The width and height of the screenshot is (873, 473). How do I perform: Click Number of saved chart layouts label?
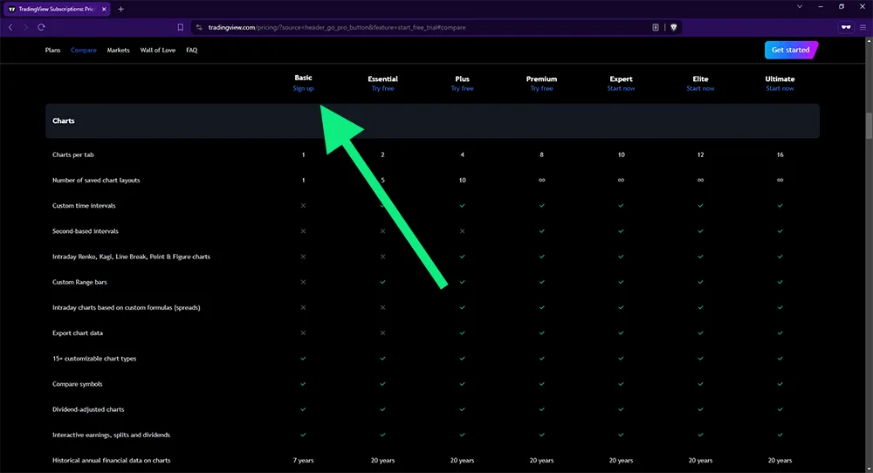click(96, 181)
